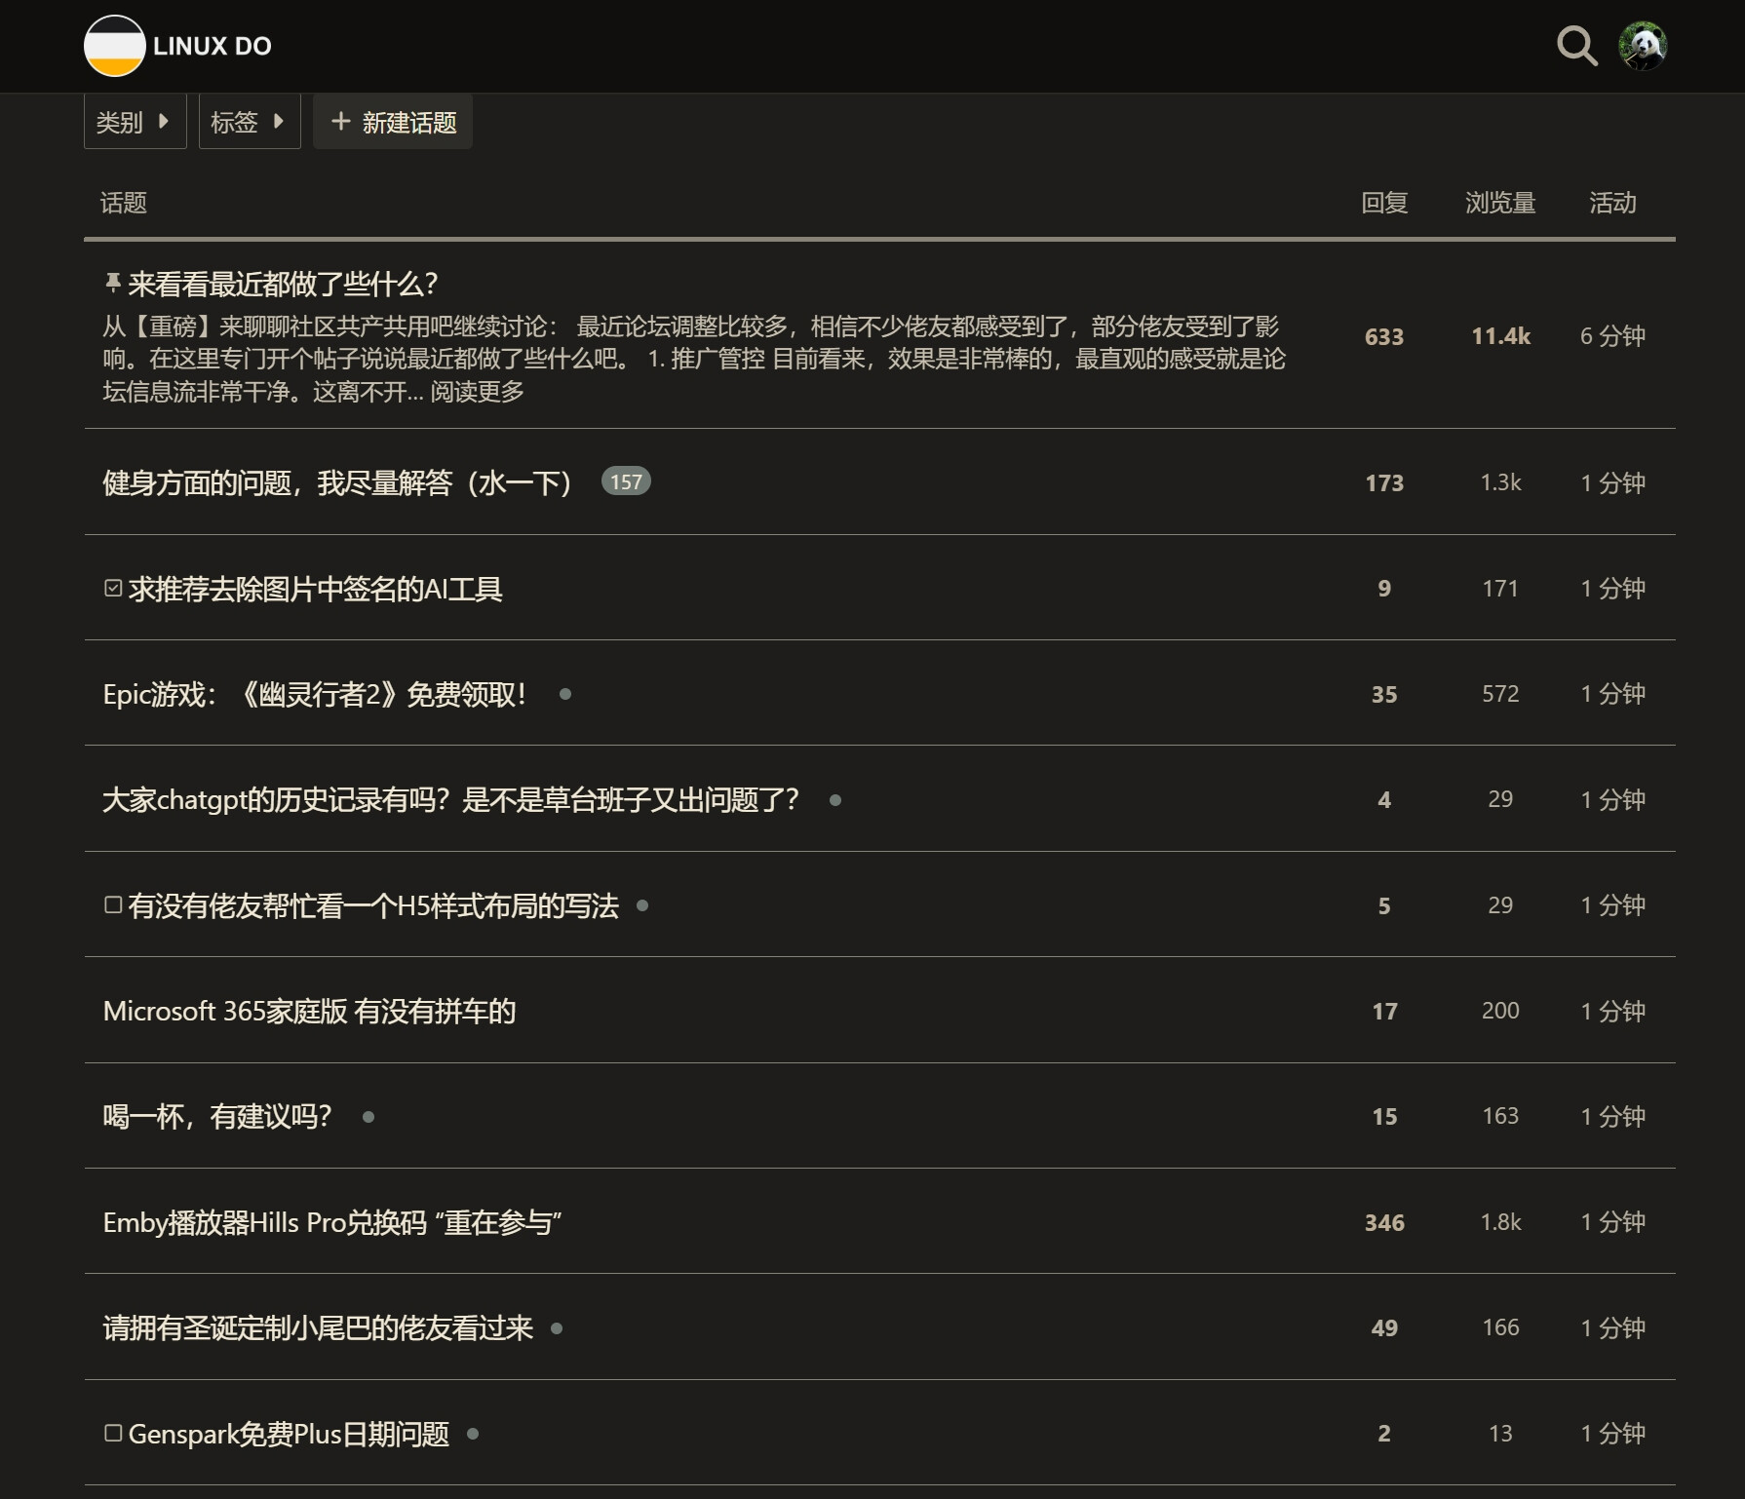Expand the 类别 category dropdown
The width and height of the screenshot is (1745, 1499).
pos(135,122)
